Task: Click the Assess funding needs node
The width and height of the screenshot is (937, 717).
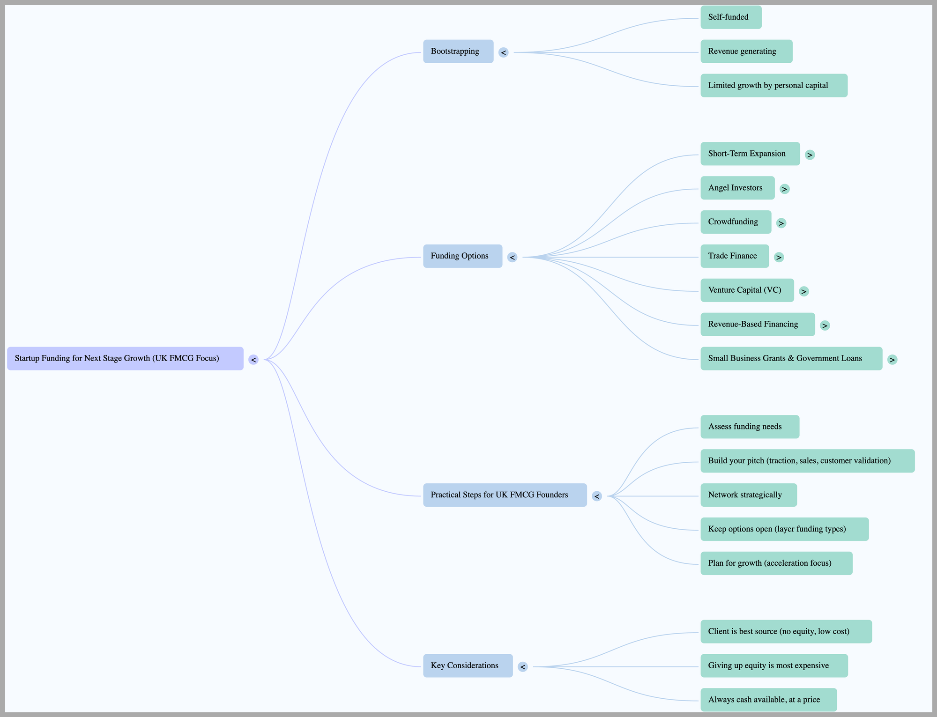Action: click(x=750, y=427)
